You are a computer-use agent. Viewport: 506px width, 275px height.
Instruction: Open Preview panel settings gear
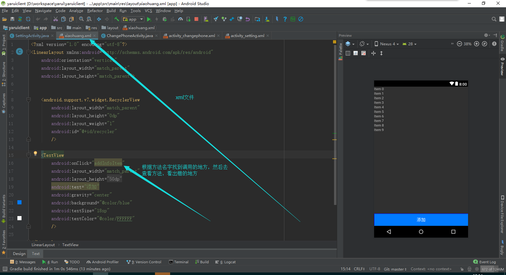486,35
